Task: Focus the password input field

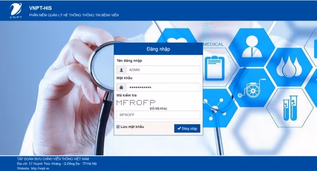Action: (x=163, y=87)
